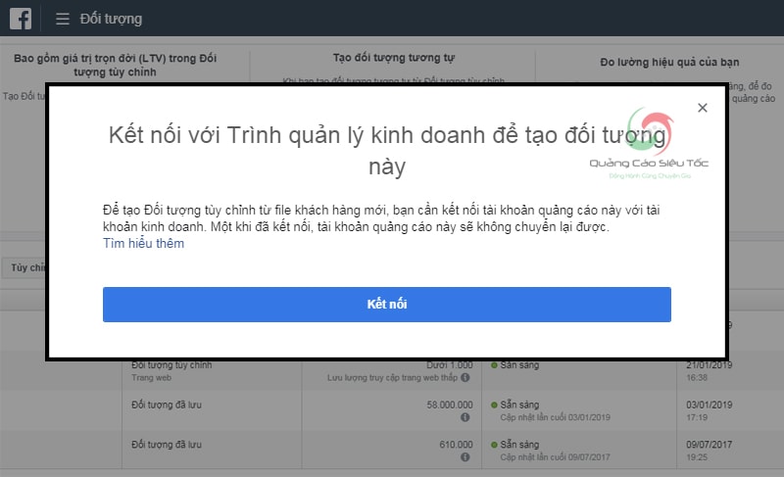784x477 pixels.
Task: Click info icon under 610.000
Action: [465, 456]
